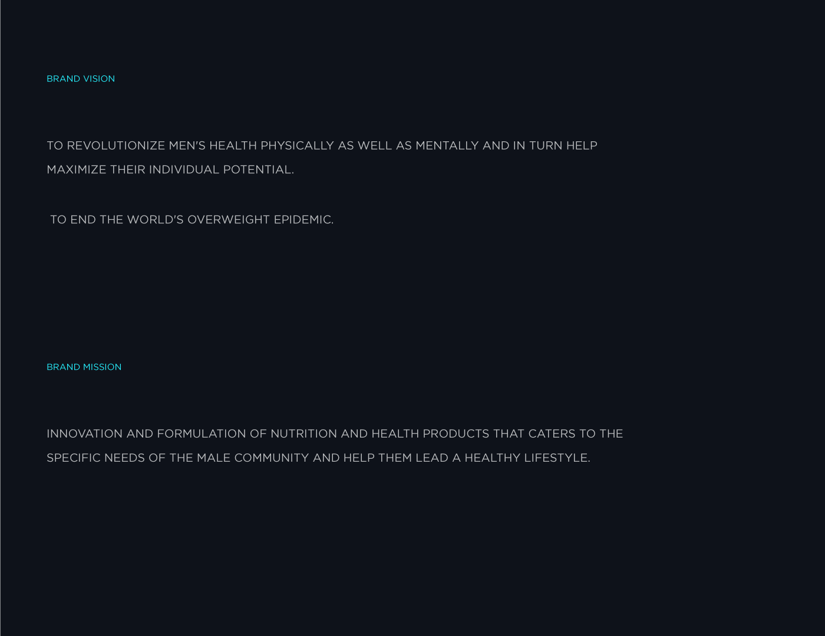
Task: Click the line starting 'SPECIFIC NEEDS OF THE MALE COMMUNITY'
Action: (x=318, y=458)
